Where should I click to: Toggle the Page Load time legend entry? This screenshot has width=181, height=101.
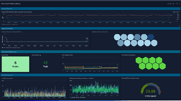coord(16,48)
